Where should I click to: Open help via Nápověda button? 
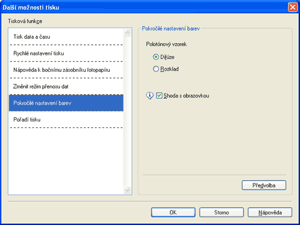[270, 212]
